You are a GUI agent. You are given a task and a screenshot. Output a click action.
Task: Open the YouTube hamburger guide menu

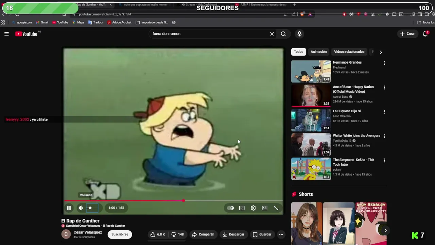(6, 34)
